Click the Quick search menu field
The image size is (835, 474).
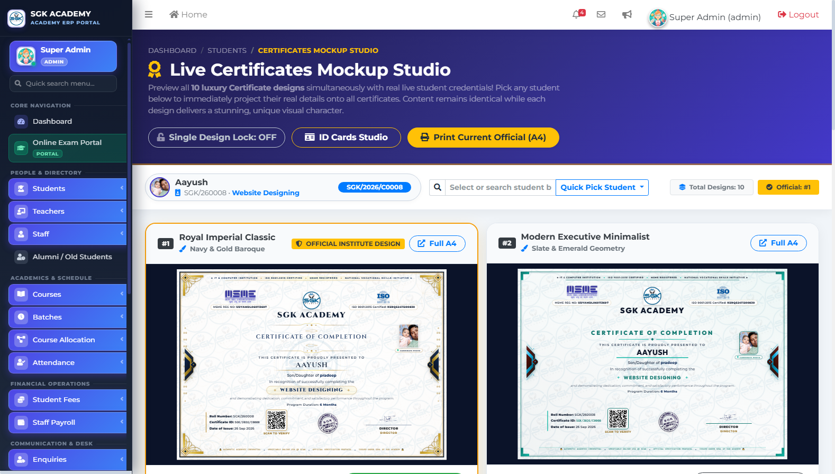63,84
